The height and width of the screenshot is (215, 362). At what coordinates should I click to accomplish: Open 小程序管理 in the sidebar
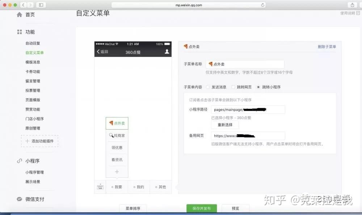(x=35, y=172)
